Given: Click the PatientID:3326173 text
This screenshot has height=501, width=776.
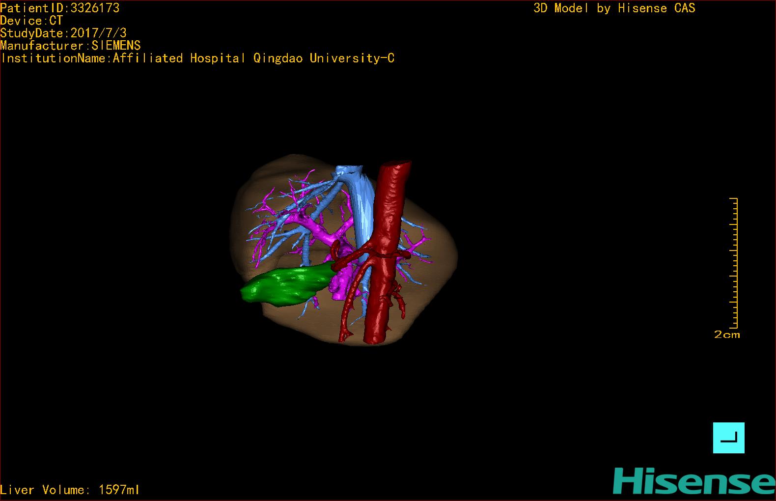Looking at the screenshot, I should [60, 8].
